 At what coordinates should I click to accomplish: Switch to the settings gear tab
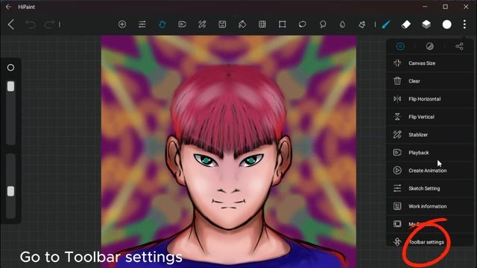[x=400, y=46]
